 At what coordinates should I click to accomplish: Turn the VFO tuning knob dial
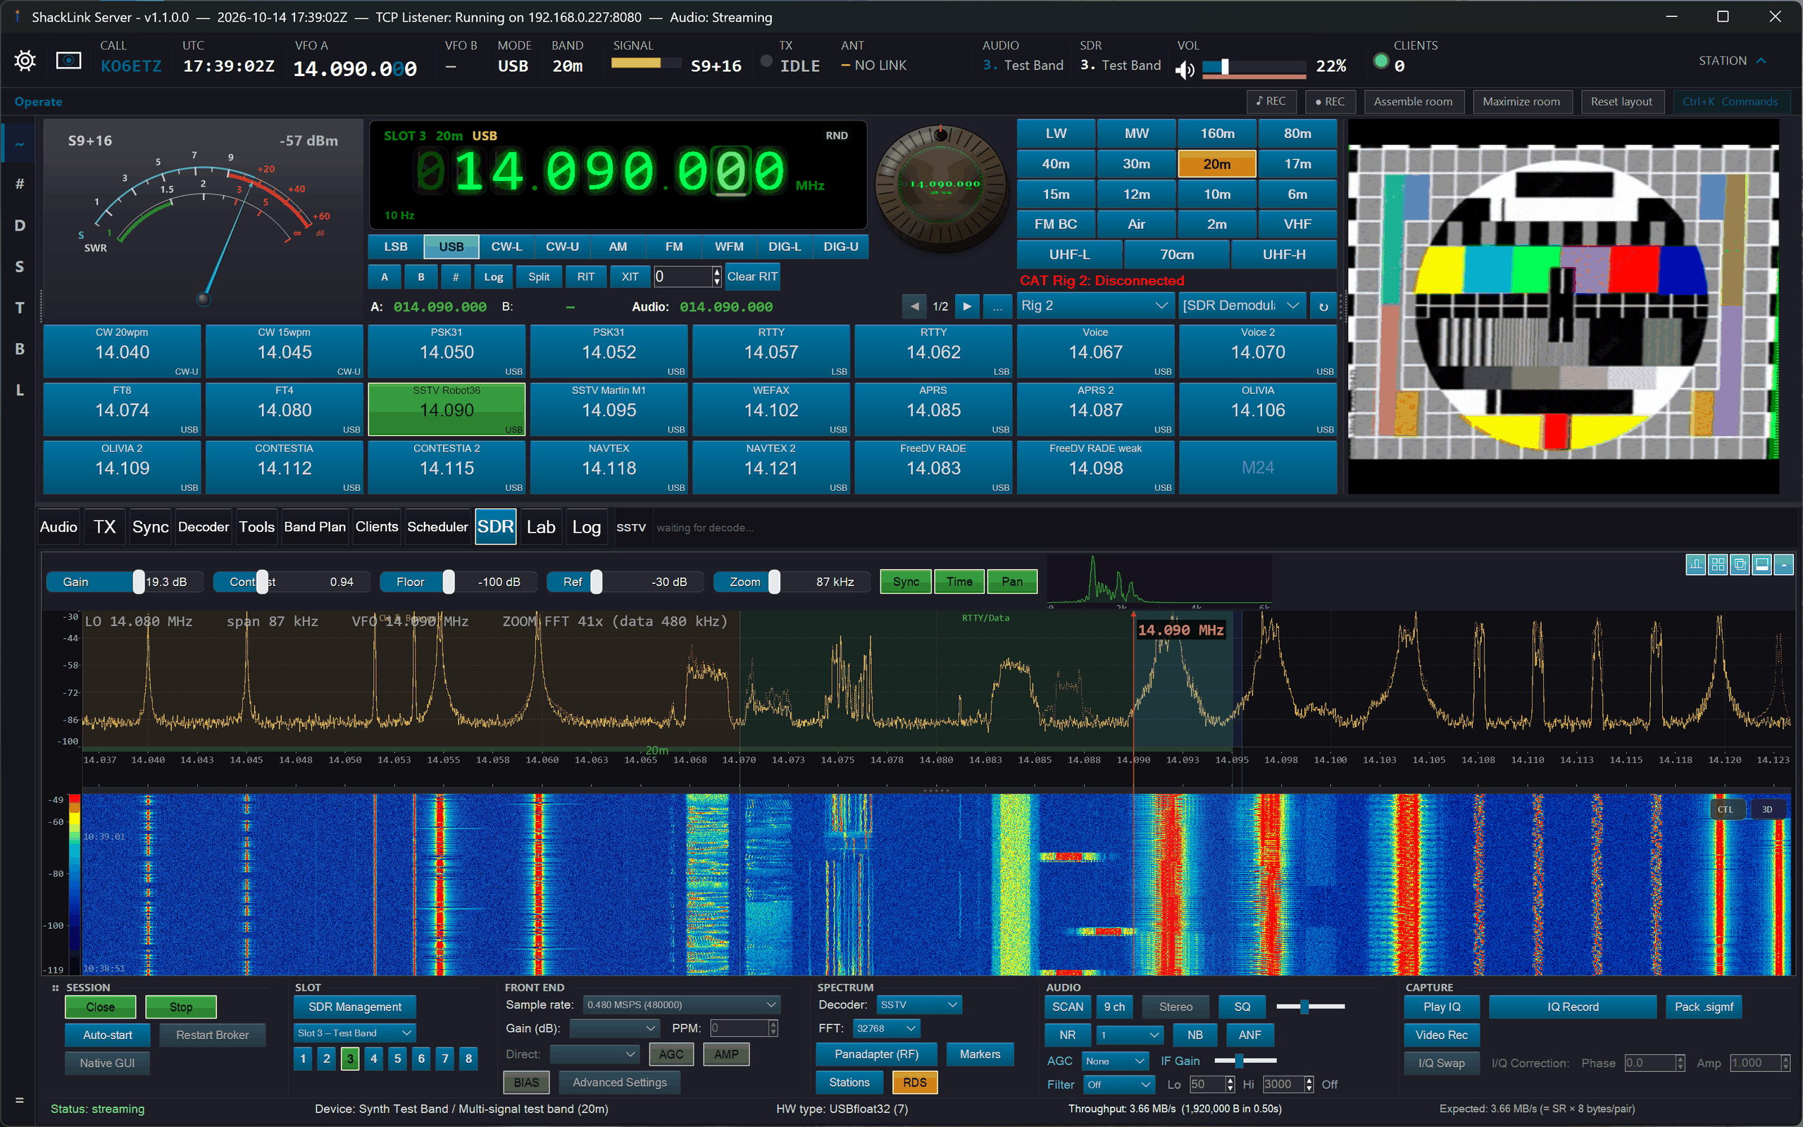coord(942,187)
